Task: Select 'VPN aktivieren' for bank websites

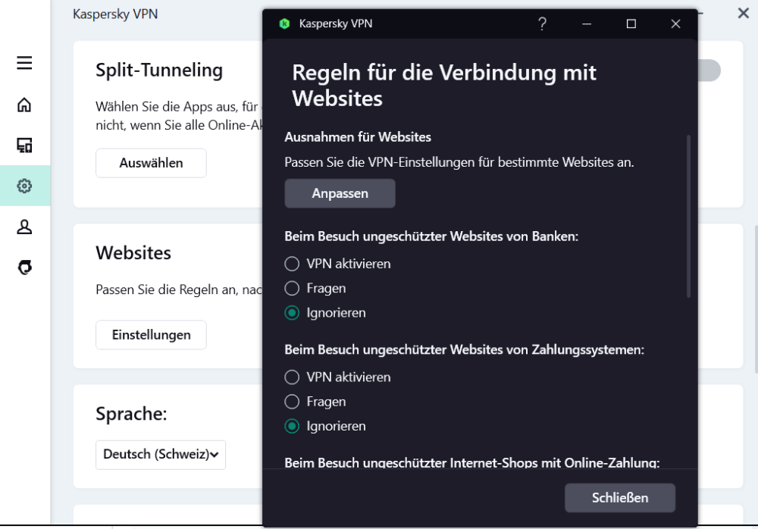Action: click(292, 264)
